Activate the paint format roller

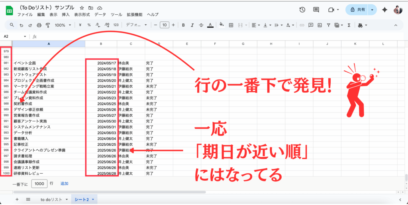tap(48, 25)
